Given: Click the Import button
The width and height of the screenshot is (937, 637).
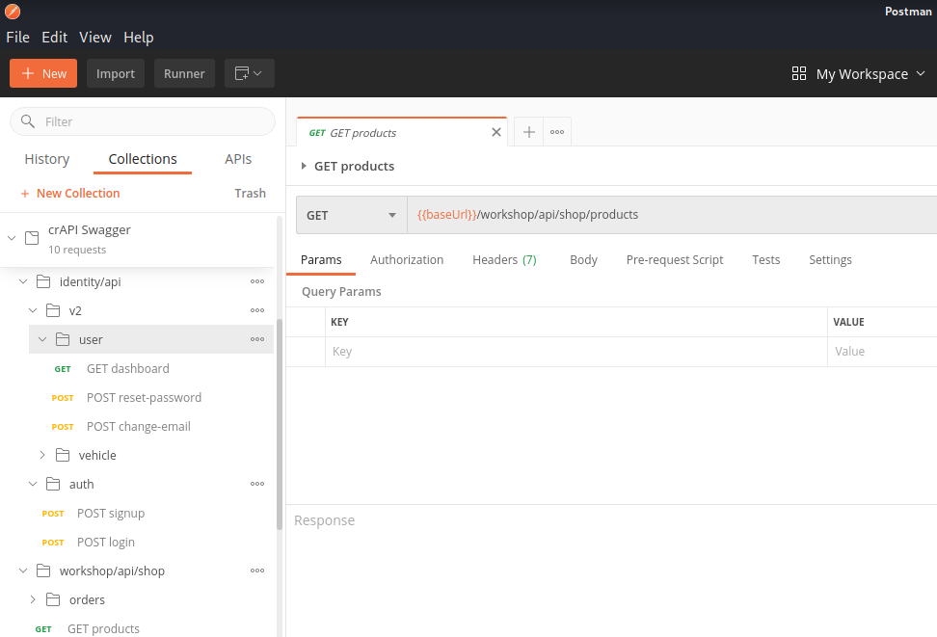Looking at the screenshot, I should [116, 73].
